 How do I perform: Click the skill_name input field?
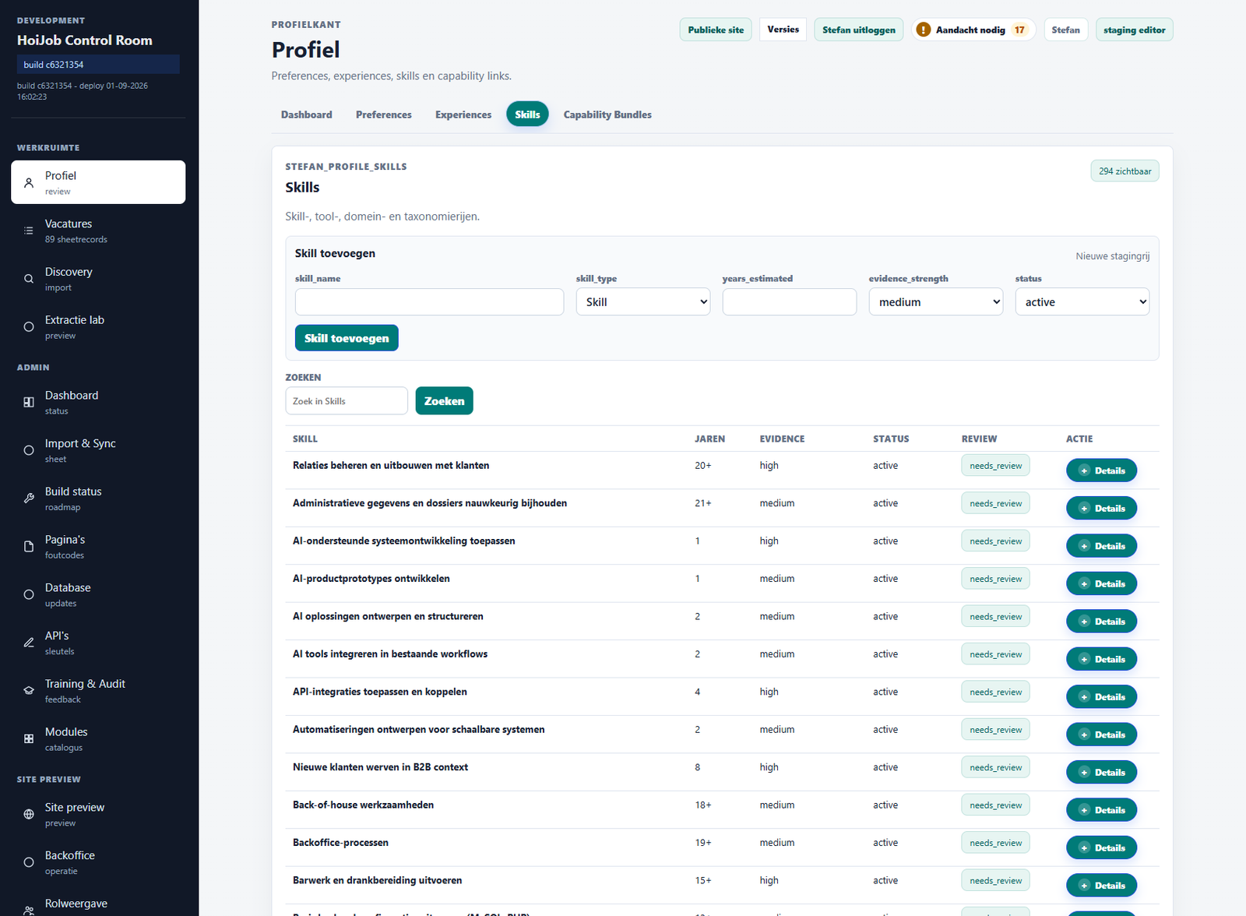[x=429, y=302]
